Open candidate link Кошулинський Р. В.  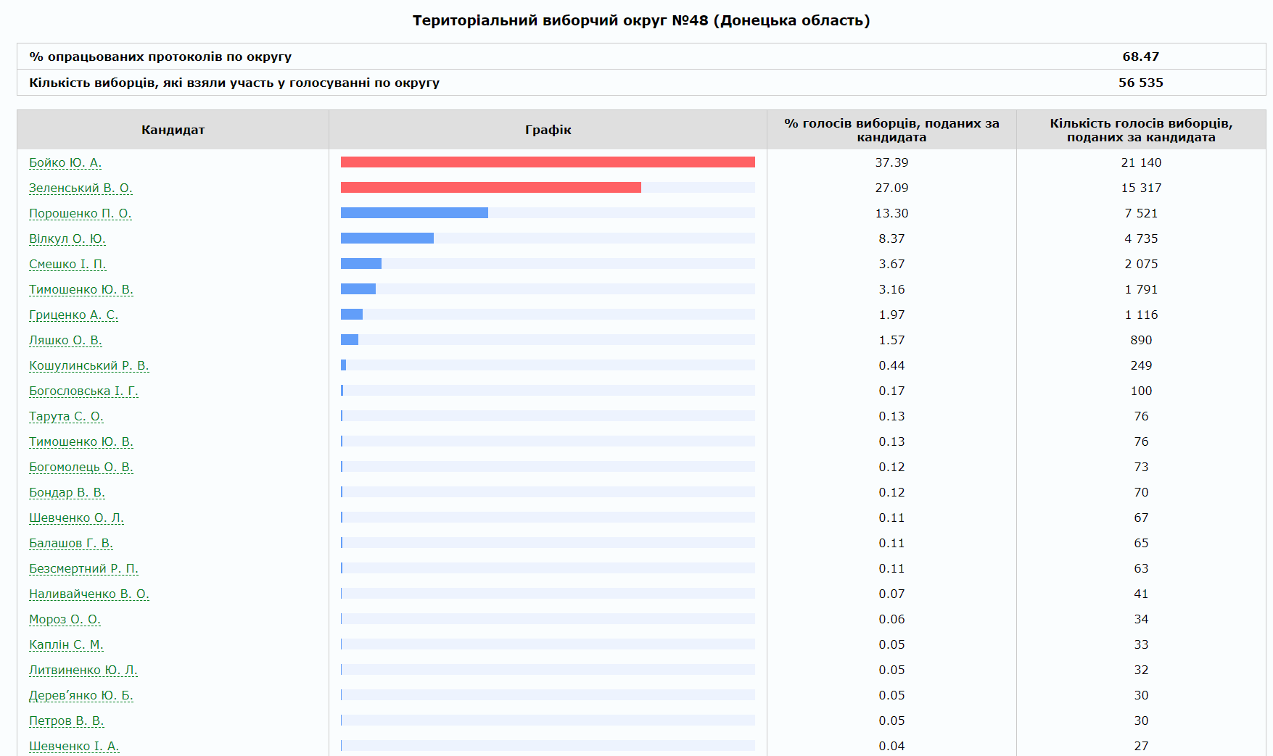pos(89,365)
